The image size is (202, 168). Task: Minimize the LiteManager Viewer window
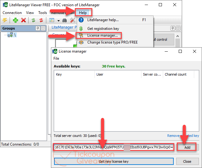tap(146, 5)
